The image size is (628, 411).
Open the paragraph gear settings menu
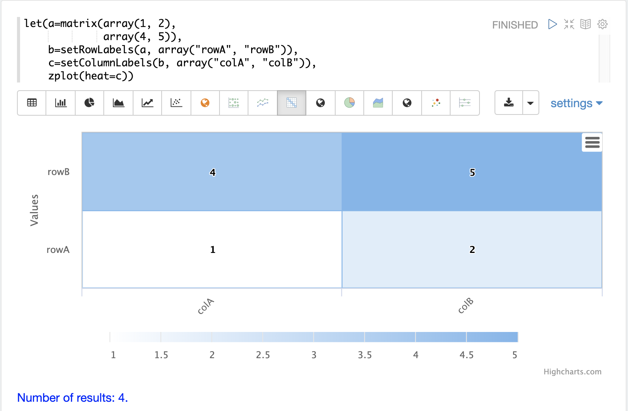pyautogui.click(x=603, y=24)
